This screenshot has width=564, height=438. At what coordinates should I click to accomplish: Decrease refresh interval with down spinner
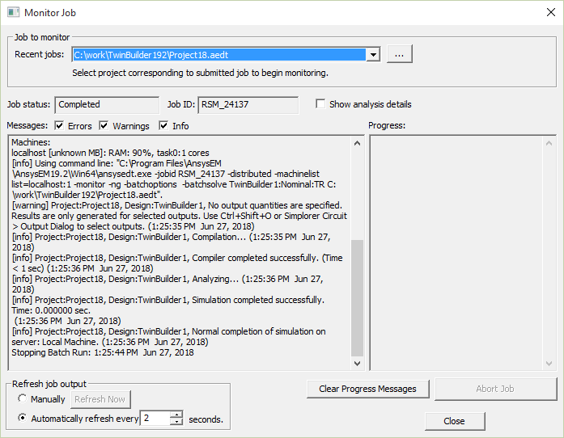click(x=176, y=422)
